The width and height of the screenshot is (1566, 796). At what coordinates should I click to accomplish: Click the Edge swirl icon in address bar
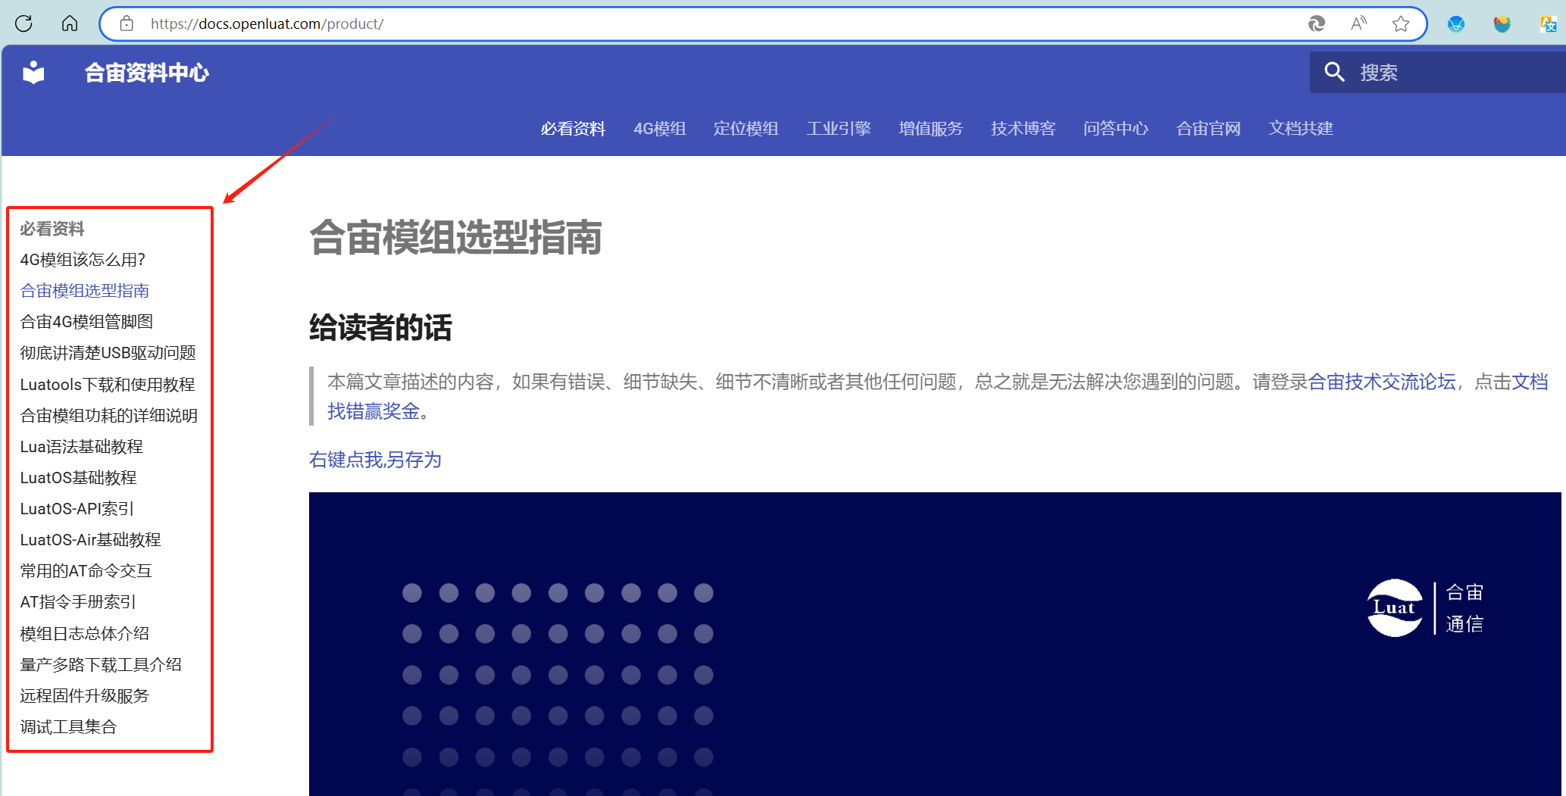[x=1317, y=23]
